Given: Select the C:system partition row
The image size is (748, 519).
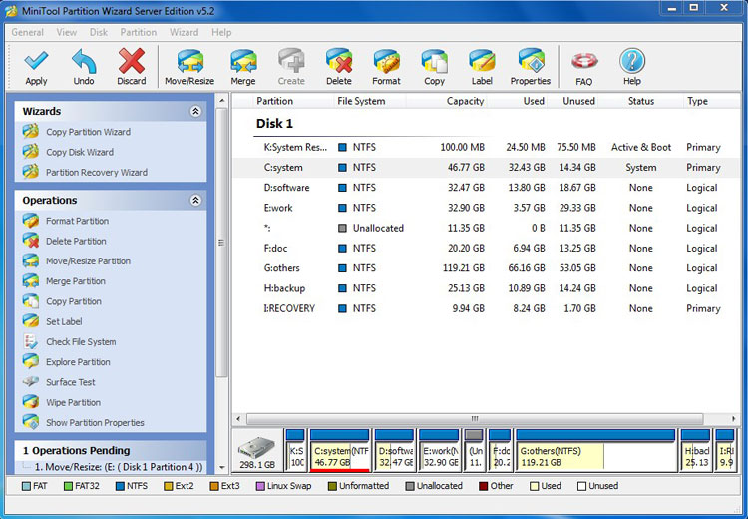Looking at the screenshot, I should pyautogui.click(x=487, y=167).
